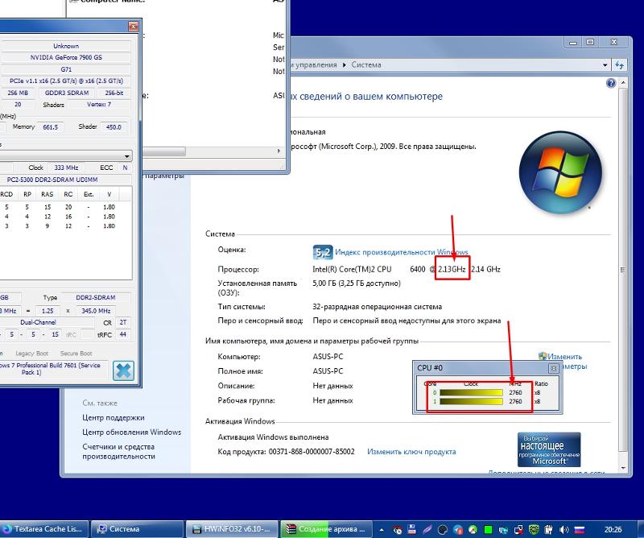The width and height of the screenshot is (644, 538).
Task: Click the green mountain round tray icon
Action: coord(473,529)
